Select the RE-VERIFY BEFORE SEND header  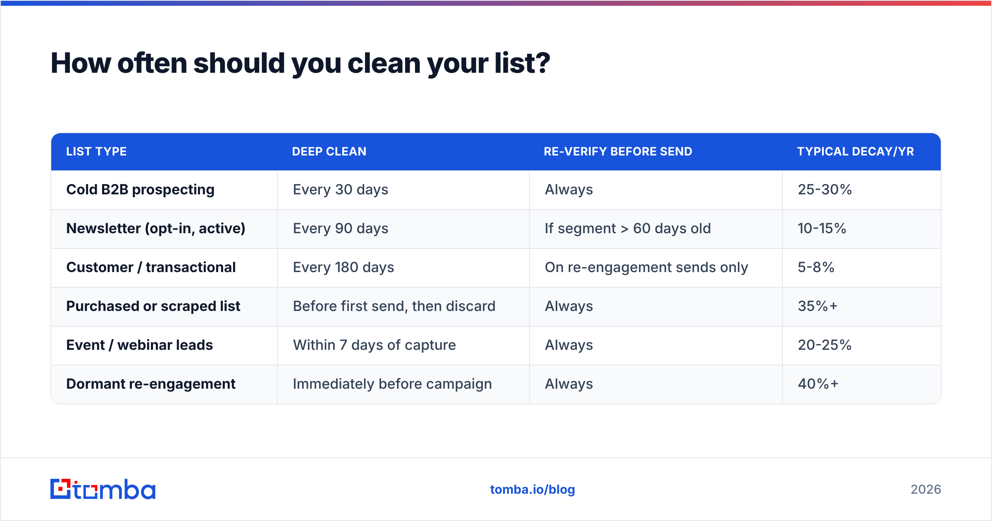618,151
